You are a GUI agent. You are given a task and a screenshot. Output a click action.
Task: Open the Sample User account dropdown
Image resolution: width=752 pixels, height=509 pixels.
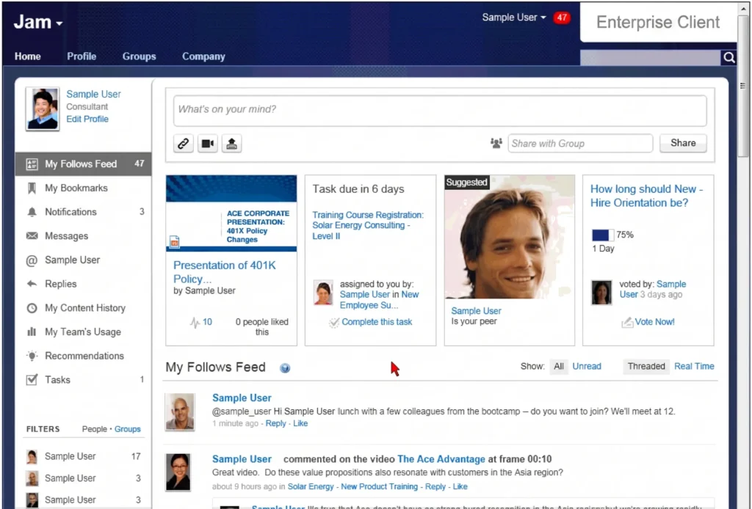click(514, 18)
